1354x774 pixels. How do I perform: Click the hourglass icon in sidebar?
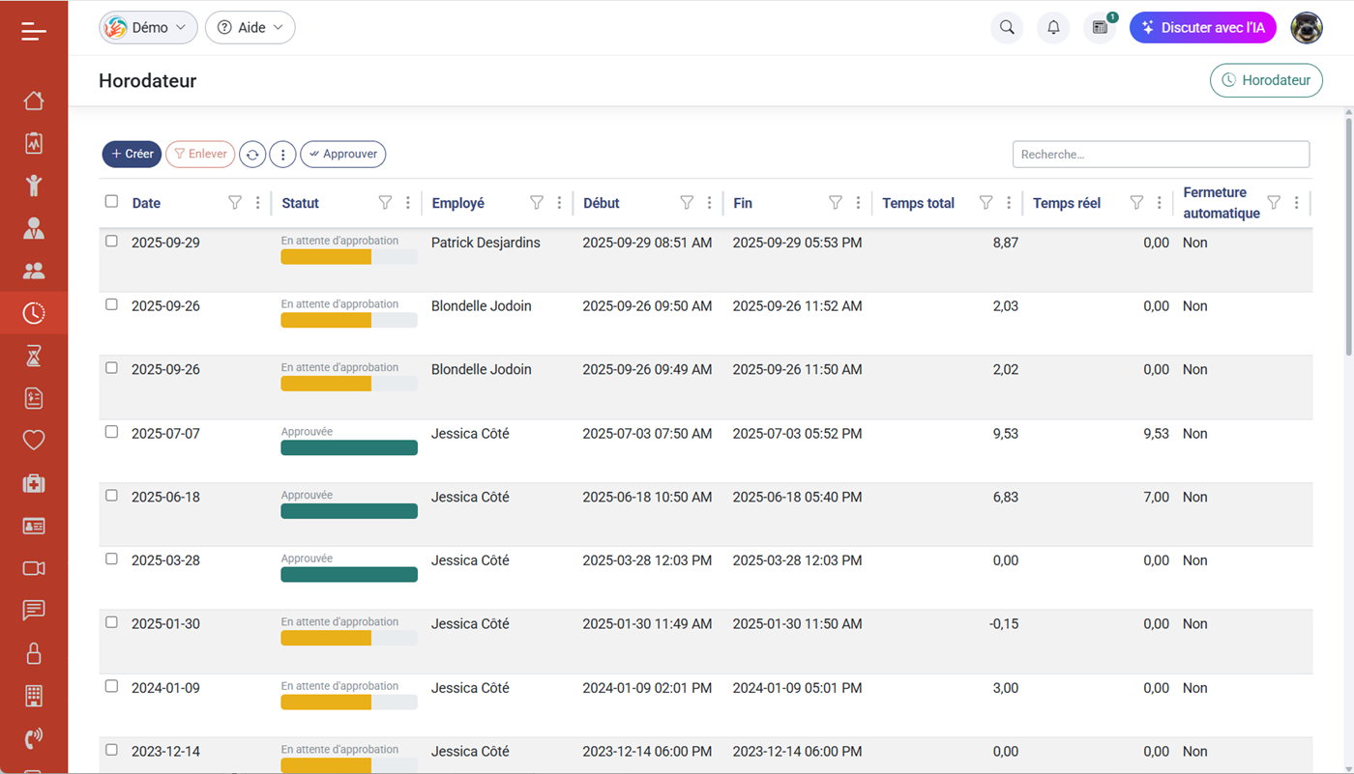pyautogui.click(x=34, y=356)
